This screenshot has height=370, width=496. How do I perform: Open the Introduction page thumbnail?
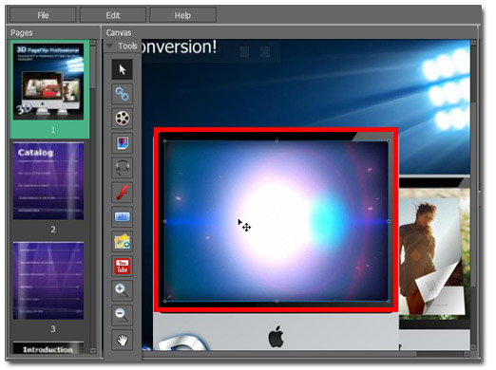[x=48, y=347]
